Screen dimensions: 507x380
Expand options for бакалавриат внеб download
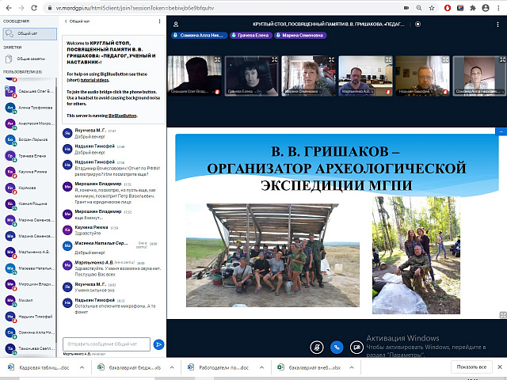(x=352, y=367)
